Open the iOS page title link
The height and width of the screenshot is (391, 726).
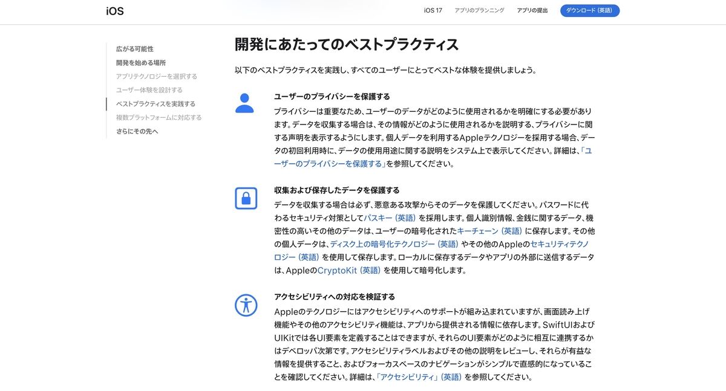point(115,11)
